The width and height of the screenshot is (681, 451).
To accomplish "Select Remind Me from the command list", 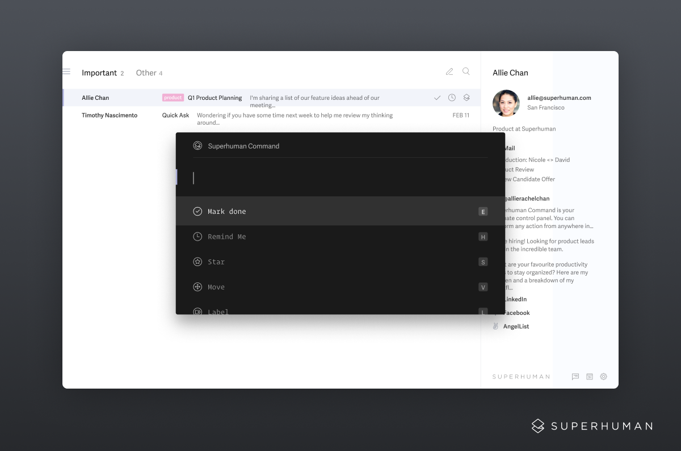I will coord(226,237).
